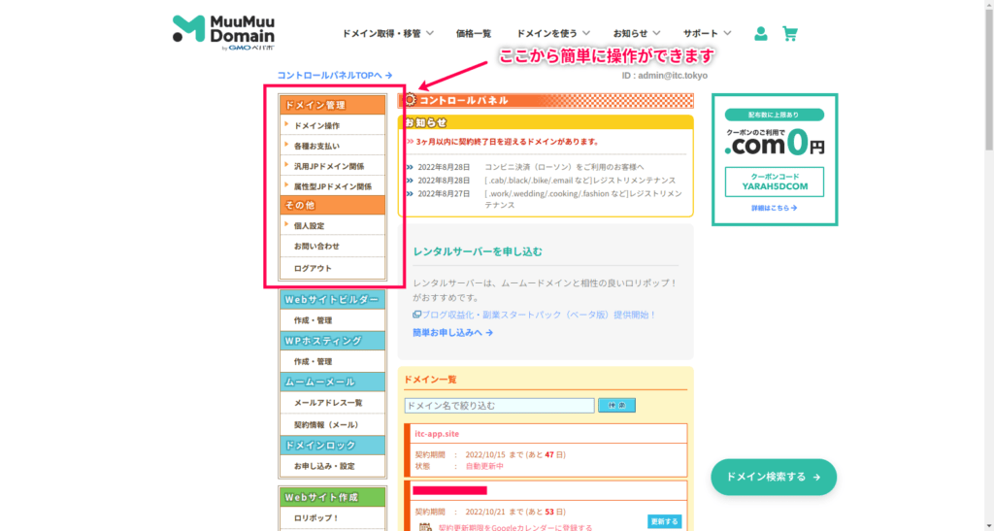
Task: Open ブログ収益化・副業スタートパック link
Action: pos(535,315)
